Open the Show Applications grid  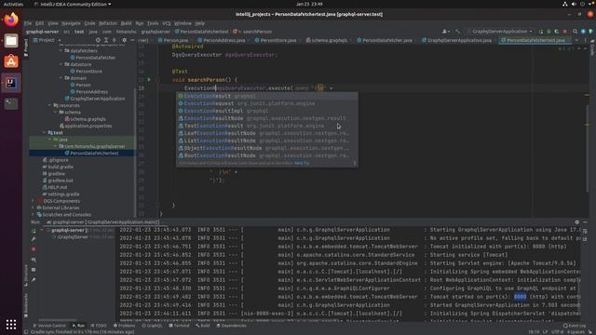tap(11, 324)
